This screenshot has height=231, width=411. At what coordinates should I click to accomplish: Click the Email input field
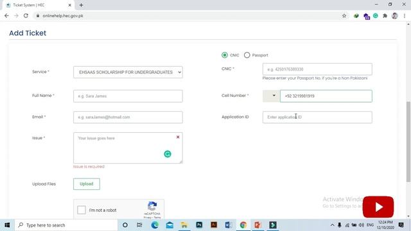click(x=128, y=117)
